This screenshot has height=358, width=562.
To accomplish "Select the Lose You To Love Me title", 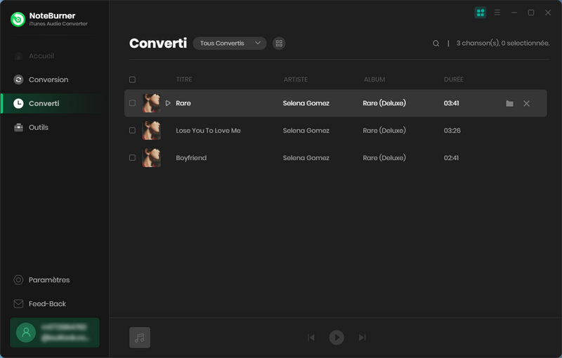I will coord(208,131).
